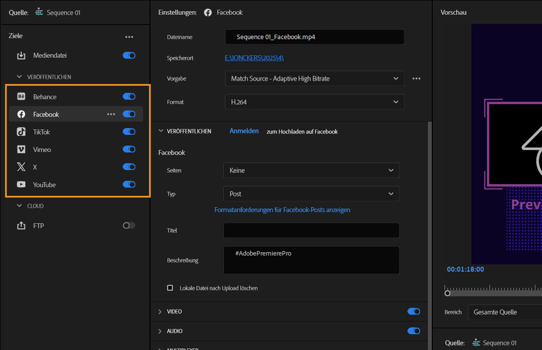Disable the YouTube publish toggle
The height and width of the screenshot is (350, 542).
click(129, 184)
